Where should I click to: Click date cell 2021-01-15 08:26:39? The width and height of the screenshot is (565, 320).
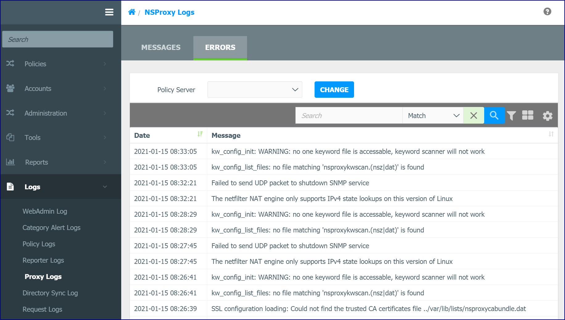click(x=165, y=309)
